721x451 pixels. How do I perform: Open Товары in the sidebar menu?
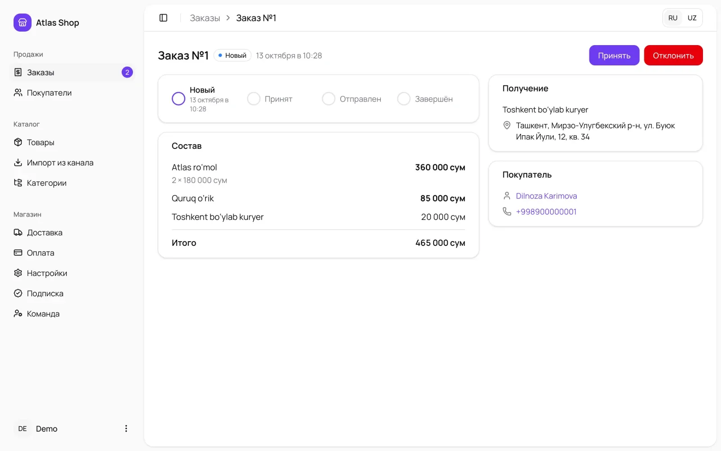coord(72,142)
